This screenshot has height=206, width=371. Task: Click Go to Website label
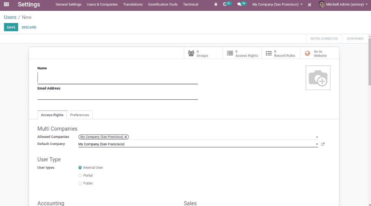(320, 53)
